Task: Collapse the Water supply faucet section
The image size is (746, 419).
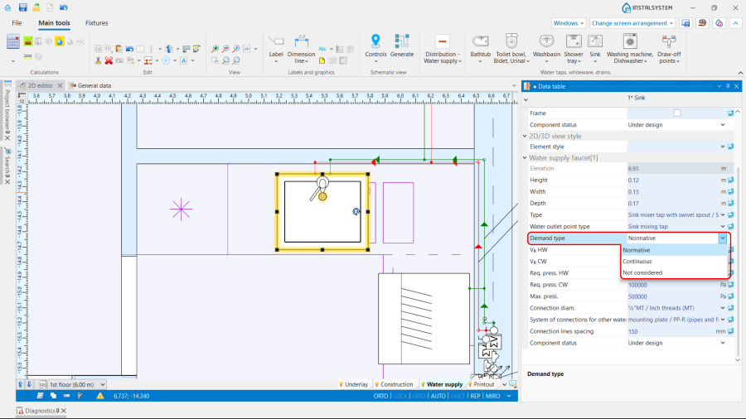Action: pyautogui.click(x=525, y=157)
